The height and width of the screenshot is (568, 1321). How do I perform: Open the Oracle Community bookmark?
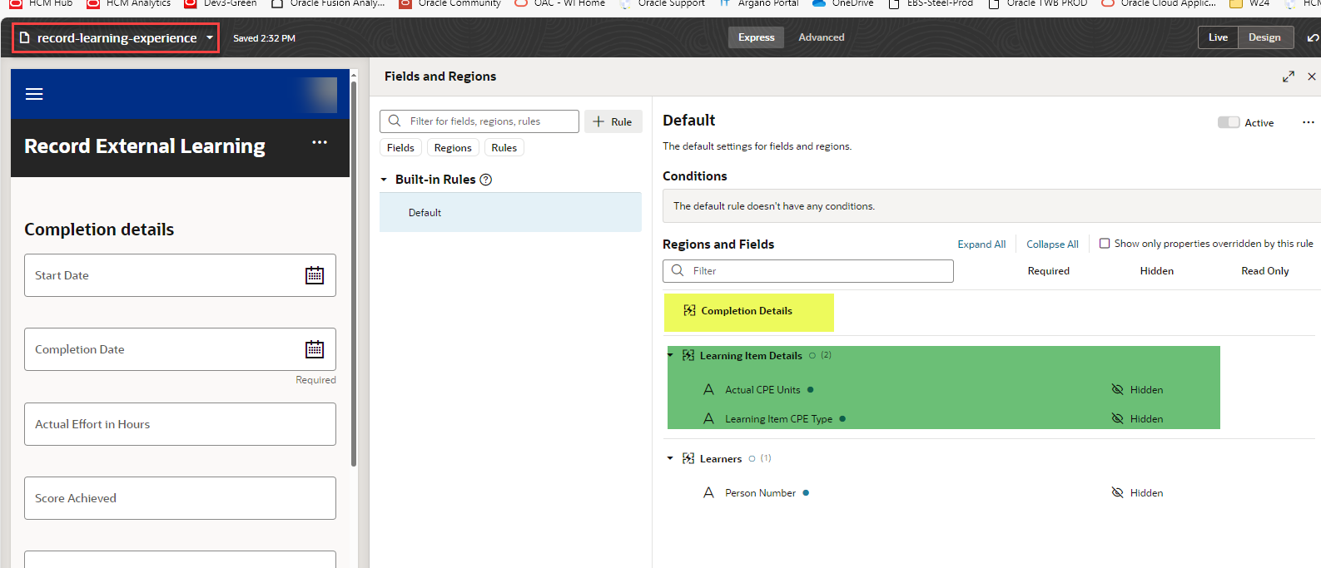tap(450, 3)
